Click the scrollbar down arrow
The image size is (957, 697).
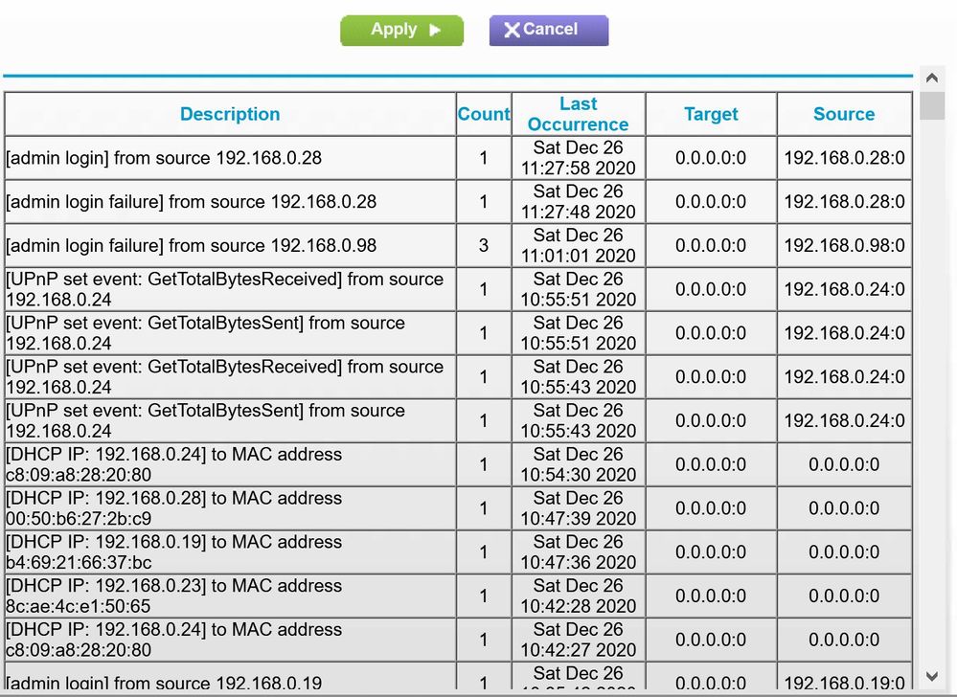931,676
